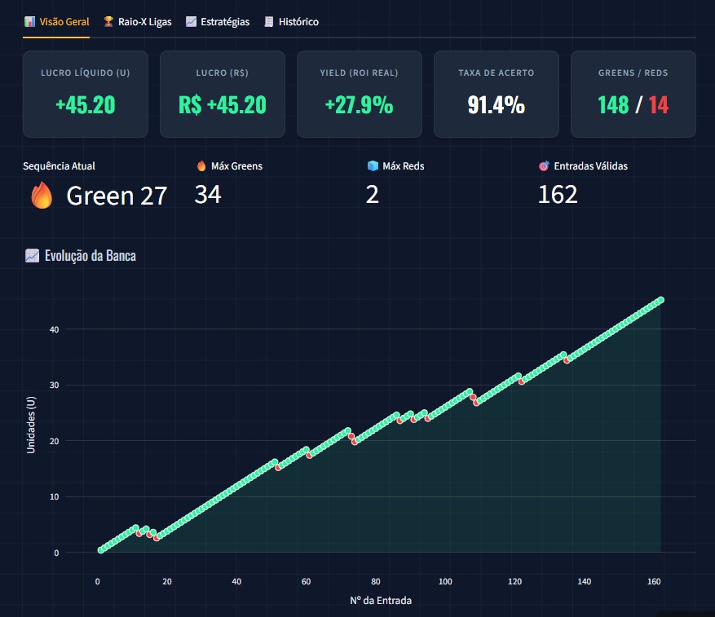The width and height of the screenshot is (715, 617).
Task: Click the large flame icon next to Green 27
Action: tap(42, 195)
